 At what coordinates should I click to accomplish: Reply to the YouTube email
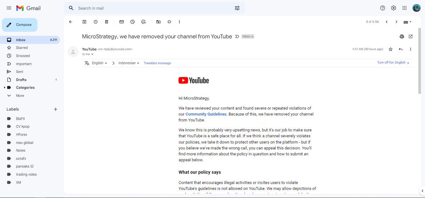pyautogui.click(x=401, y=49)
